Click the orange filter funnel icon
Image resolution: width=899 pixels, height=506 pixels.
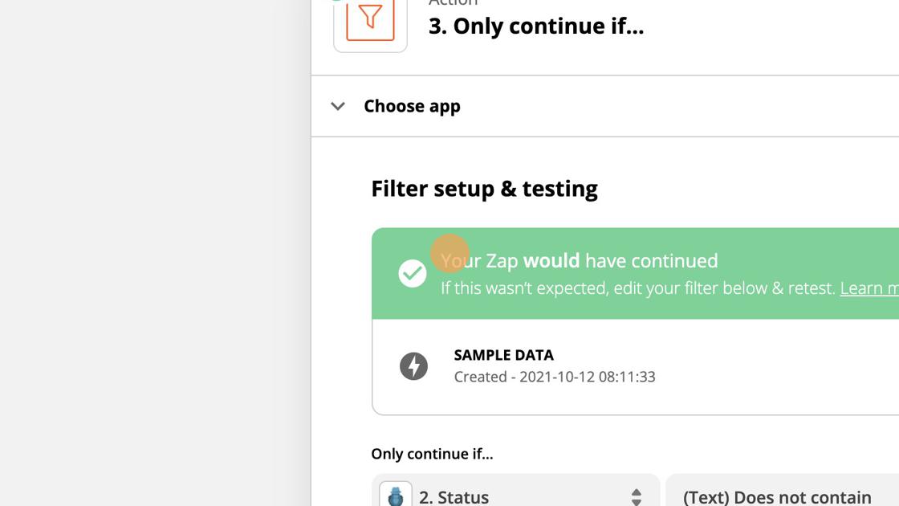tap(370, 18)
